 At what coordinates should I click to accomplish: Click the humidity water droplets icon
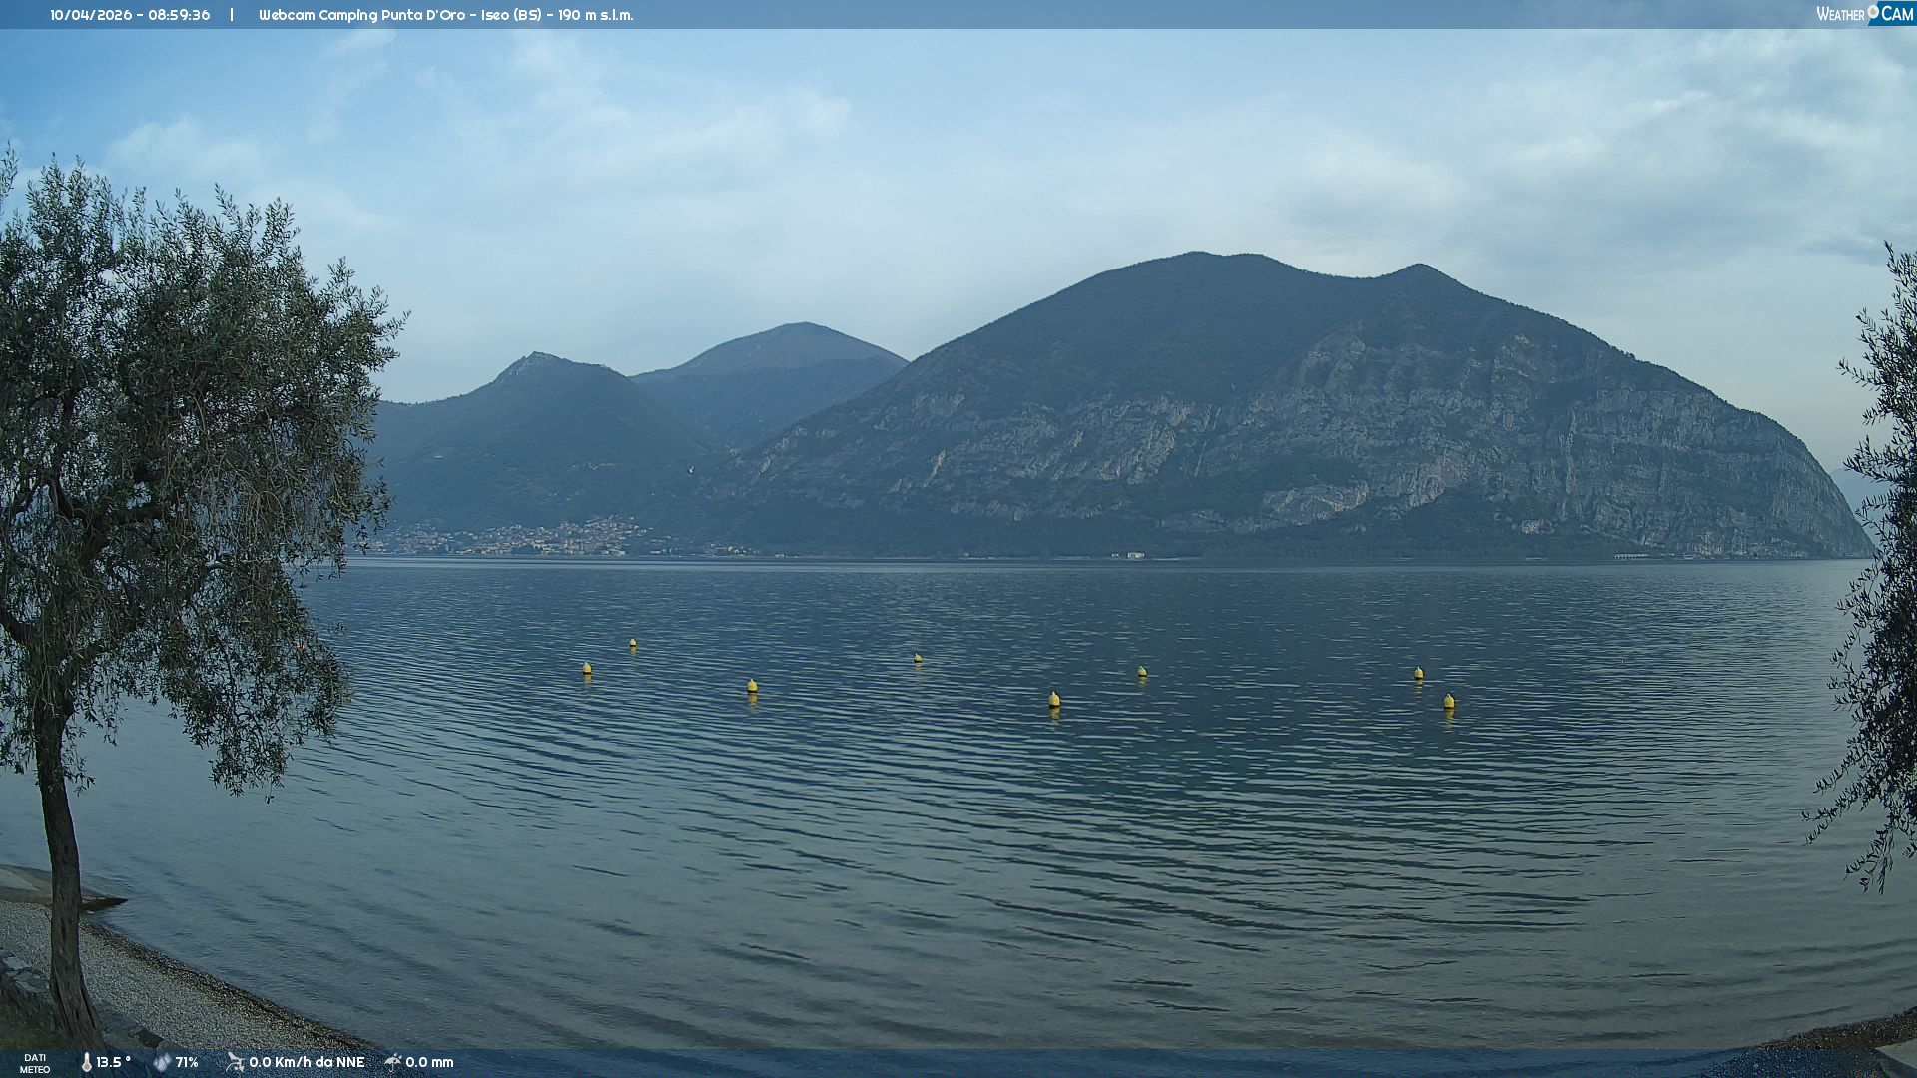(162, 1062)
